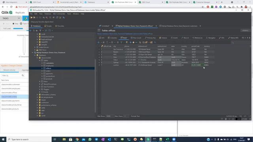
Task: Expand the Triggers node
Action: click(x=40, y=90)
